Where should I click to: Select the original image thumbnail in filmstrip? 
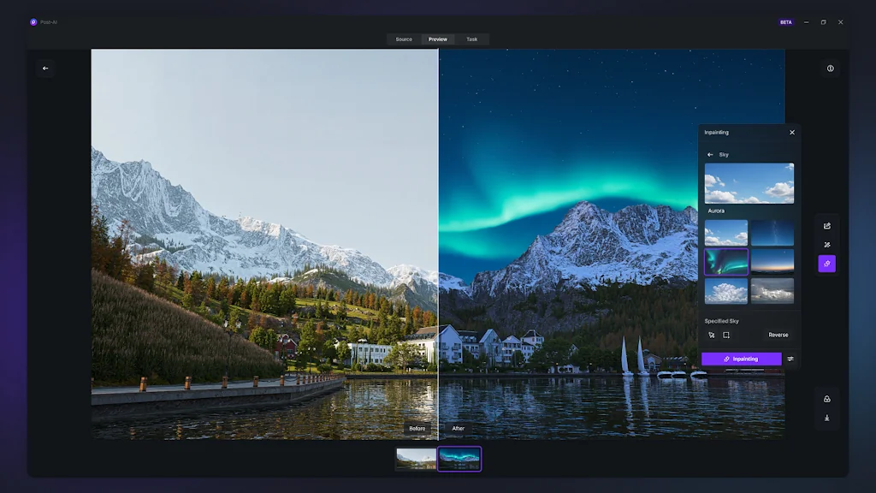[x=416, y=459]
